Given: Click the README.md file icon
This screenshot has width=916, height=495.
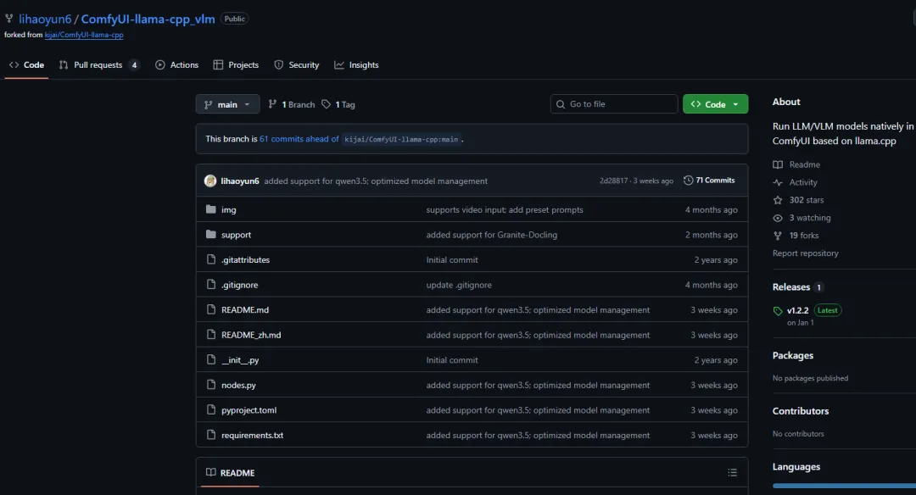Looking at the screenshot, I should point(211,310).
